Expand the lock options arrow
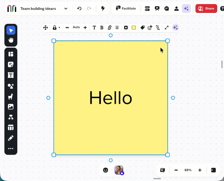Screen dimensions: 224x181 point(59,28)
